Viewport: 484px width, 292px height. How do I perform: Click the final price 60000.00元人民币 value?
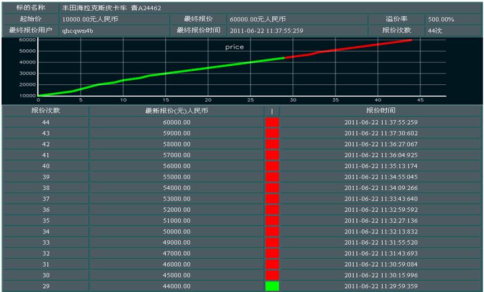(257, 20)
